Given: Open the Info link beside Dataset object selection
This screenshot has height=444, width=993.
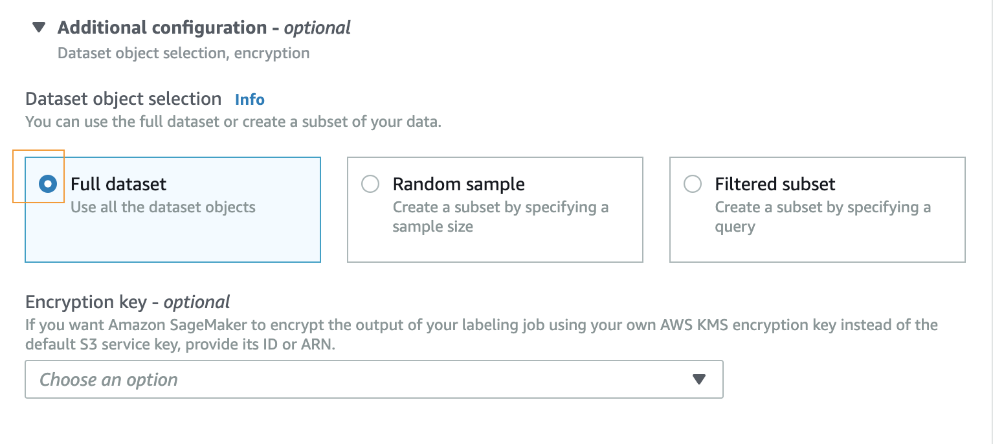Looking at the screenshot, I should coord(250,100).
